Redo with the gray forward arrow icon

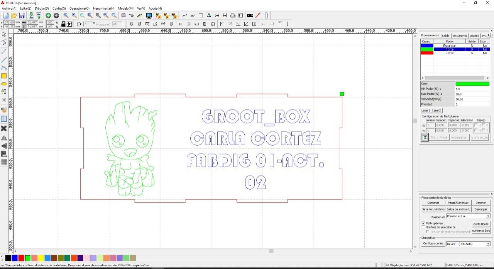coord(56,15)
